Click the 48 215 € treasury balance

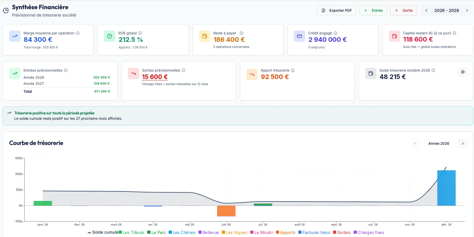coord(393,77)
